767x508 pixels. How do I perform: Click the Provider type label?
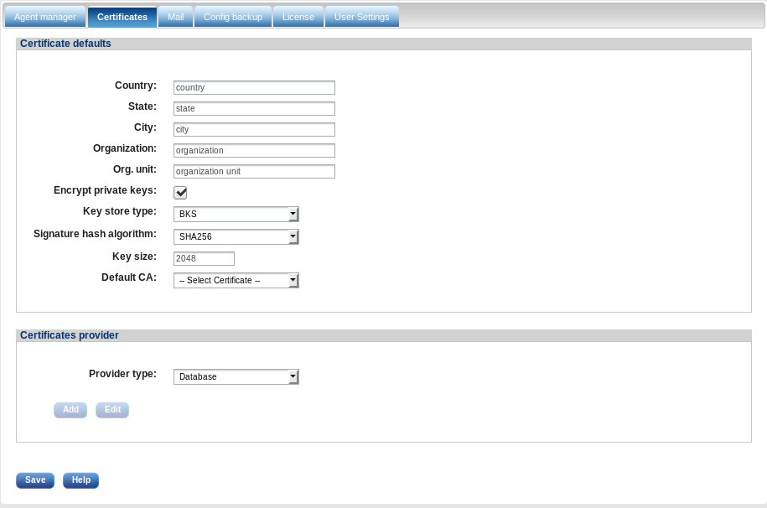[x=122, y=374]
